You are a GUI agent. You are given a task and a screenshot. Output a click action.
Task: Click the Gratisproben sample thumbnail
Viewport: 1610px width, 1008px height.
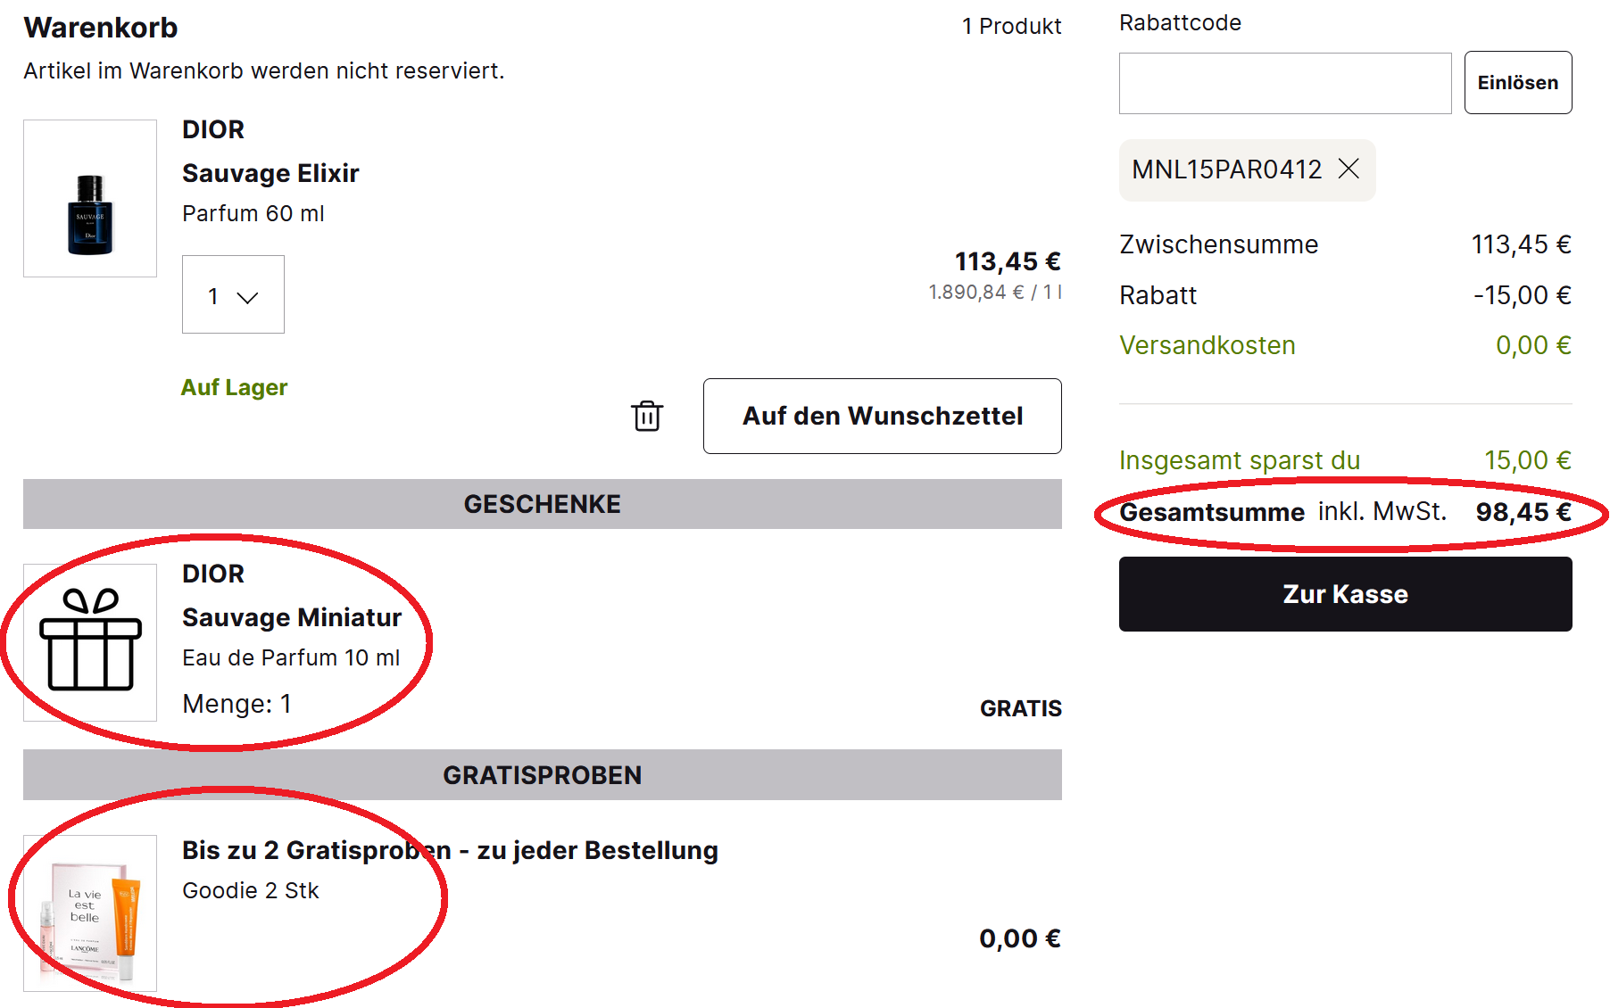90,913
